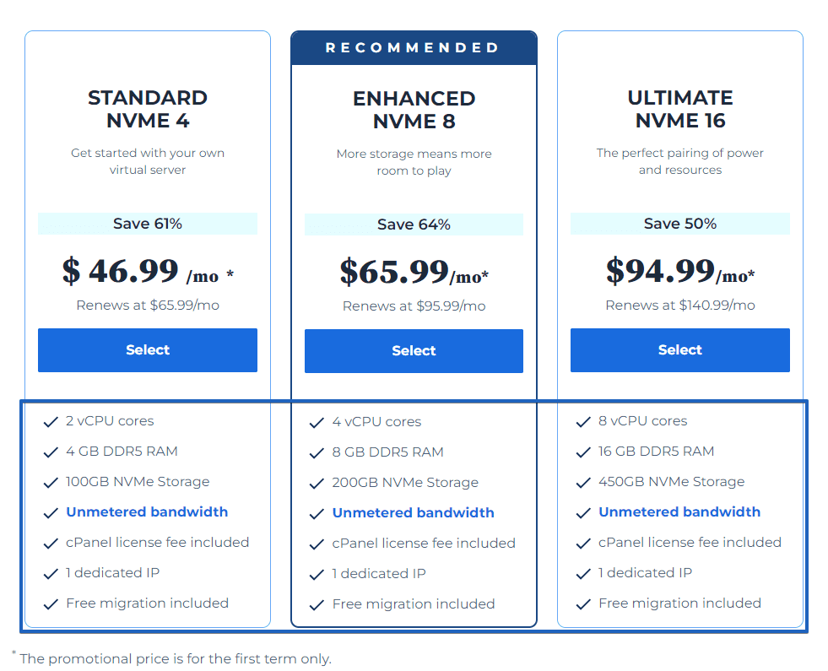The width and height of the screenshot is (828, 671).
Task: Open Unmetered bandwidth link in Ultimate plan
Action: pyautogui.click(x=679, y=511)
